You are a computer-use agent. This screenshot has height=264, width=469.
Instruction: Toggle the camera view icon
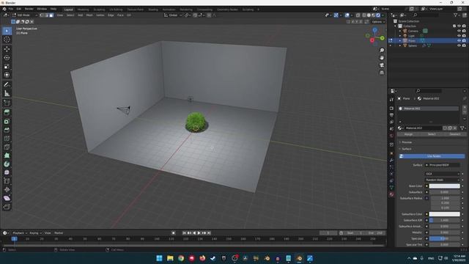(382, 65)
